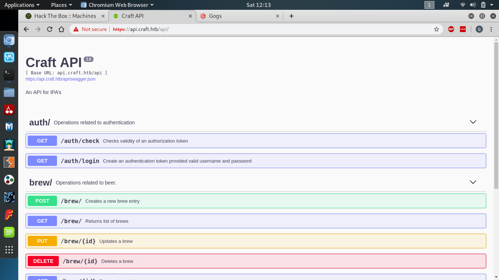This screenshot has width=499, height=280.
Task: Open the password manager extension icon
Action: tap(462, 29)
